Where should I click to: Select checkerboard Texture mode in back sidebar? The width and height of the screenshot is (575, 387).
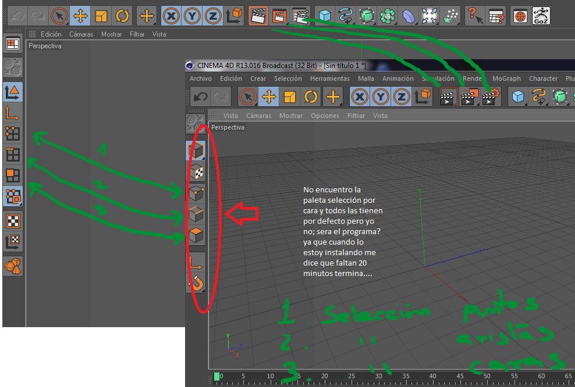13,221
